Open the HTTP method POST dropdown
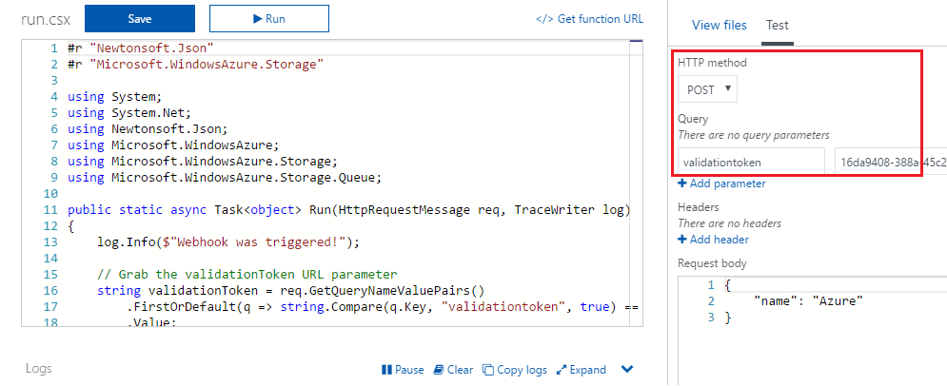This screenshot has height=386, width=947. (707, 89)
